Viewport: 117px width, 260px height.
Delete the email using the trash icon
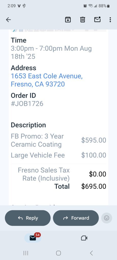(x=82, y=20)
